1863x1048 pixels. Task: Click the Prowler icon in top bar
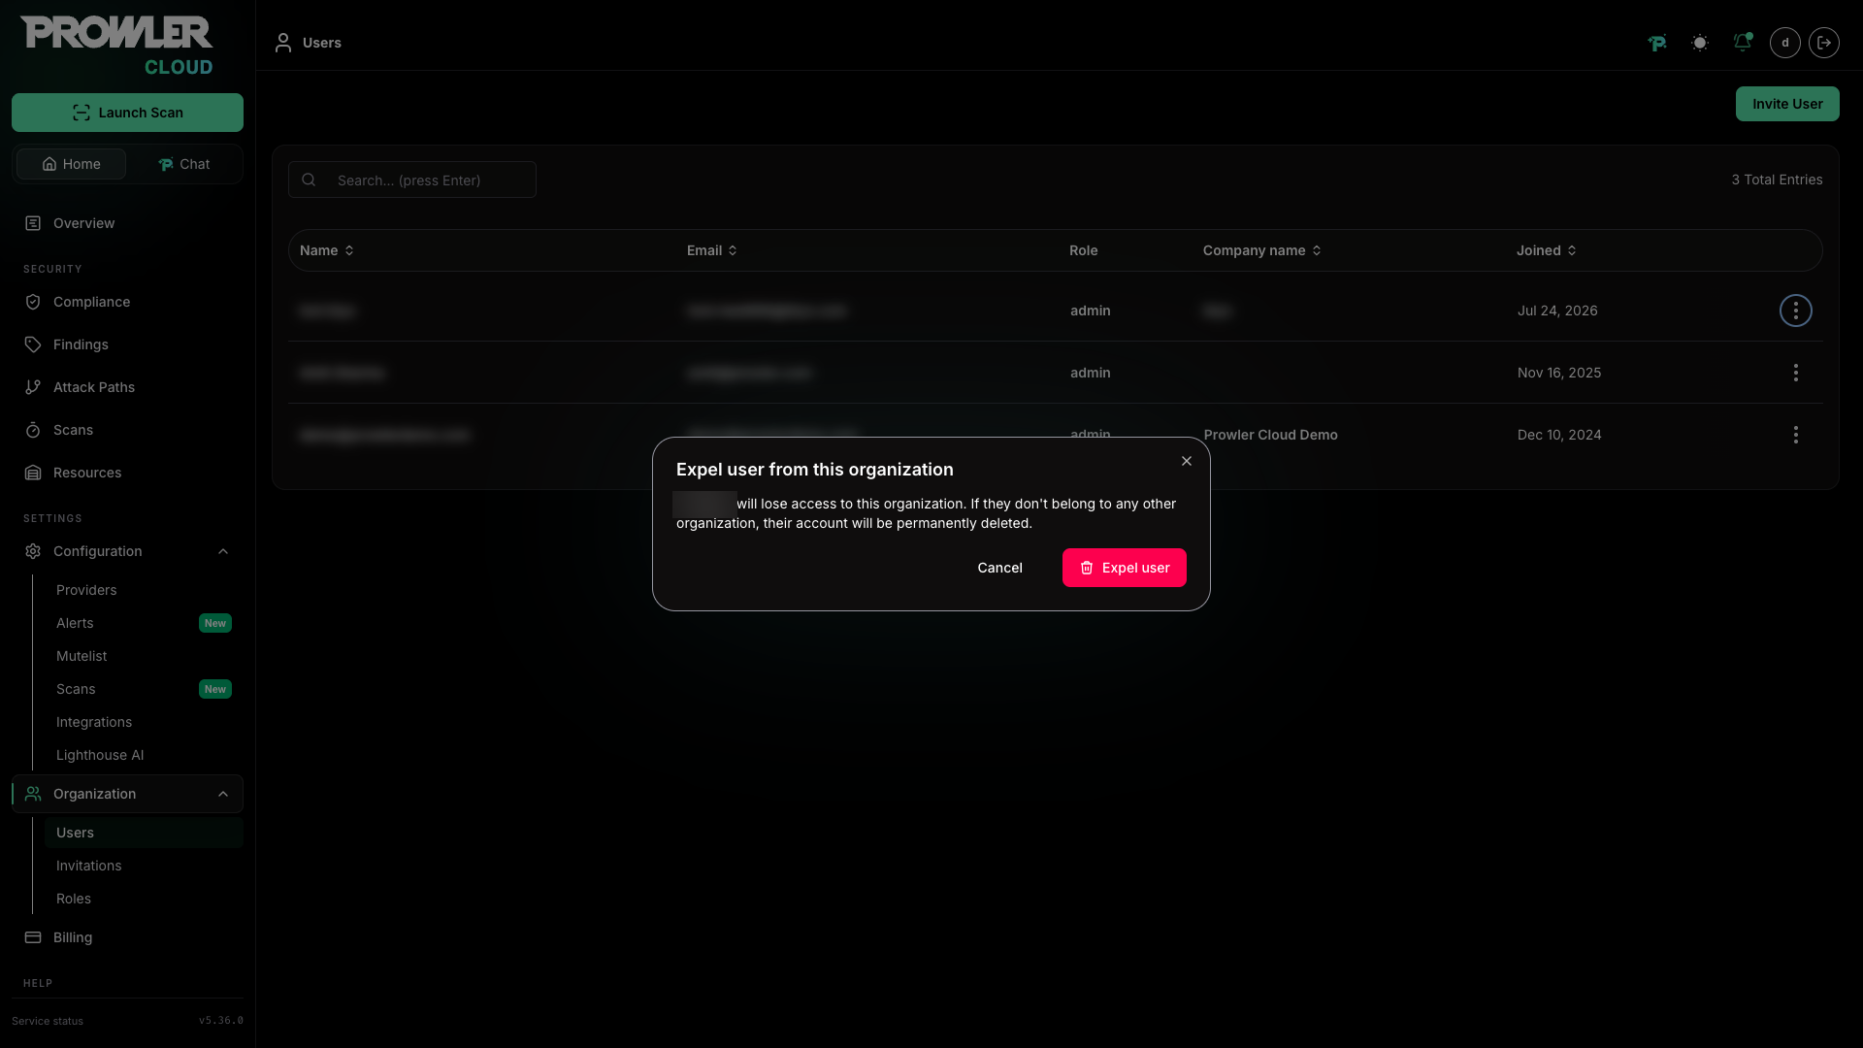click(1657, 43)
